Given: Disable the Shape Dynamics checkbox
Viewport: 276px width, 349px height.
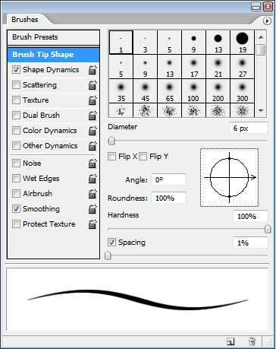Looking at the screenshot, I should 16,70.
